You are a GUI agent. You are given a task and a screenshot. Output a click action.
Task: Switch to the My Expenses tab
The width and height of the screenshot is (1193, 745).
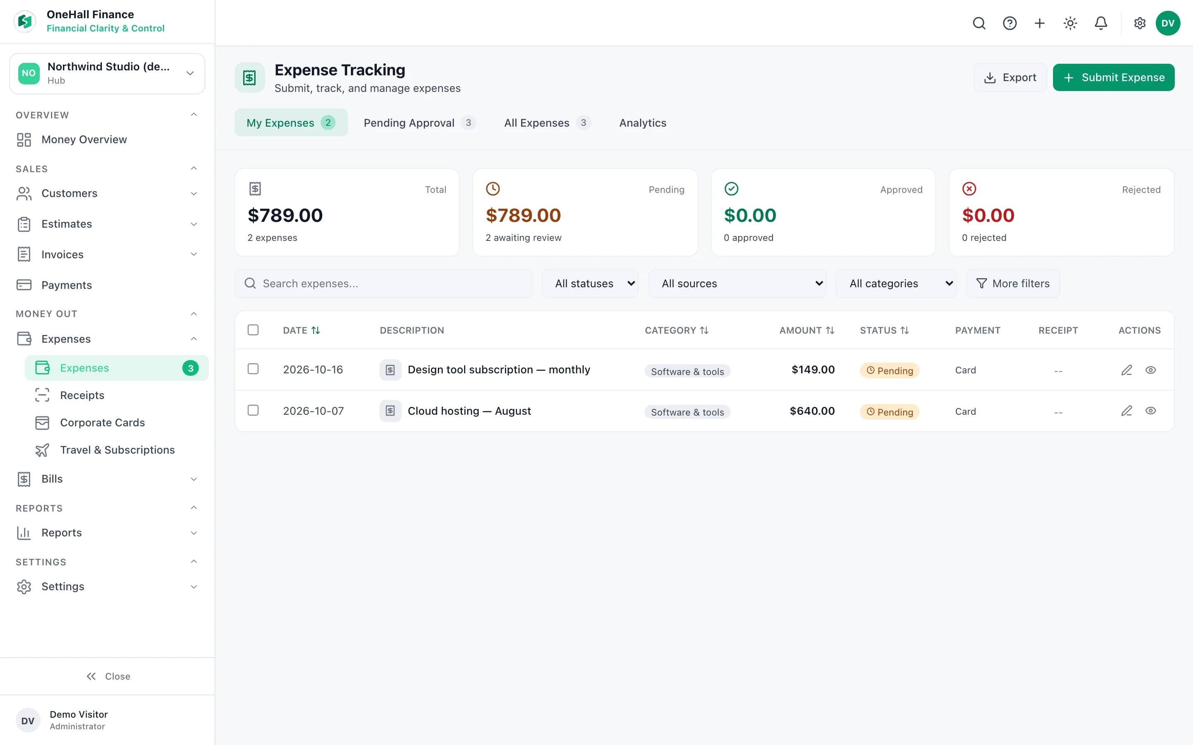(x=291, y=123)
